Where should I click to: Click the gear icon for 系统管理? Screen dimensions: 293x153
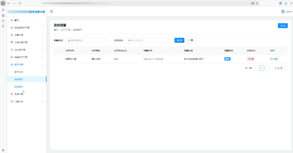pyautogui.click(x=12, y=94)
